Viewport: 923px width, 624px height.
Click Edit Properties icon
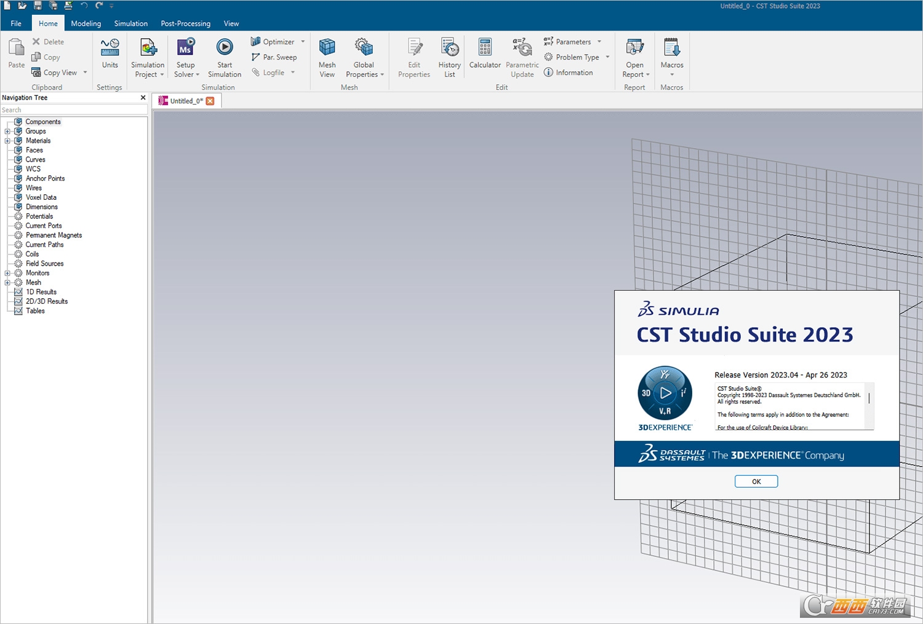click(414, 47)
